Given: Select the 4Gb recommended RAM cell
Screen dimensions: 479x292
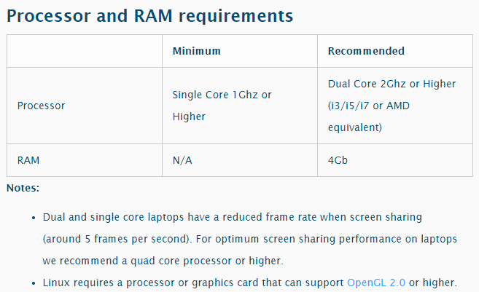Looking at the screenshot, I should (338, 160).
